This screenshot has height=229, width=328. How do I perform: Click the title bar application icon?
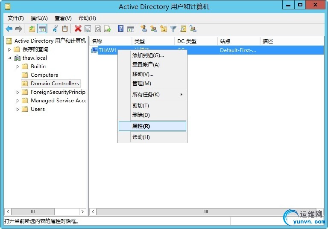8,7
